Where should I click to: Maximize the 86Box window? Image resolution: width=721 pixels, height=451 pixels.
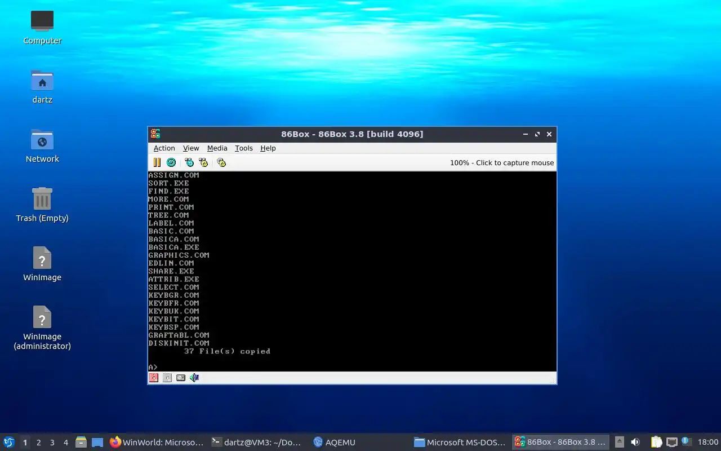pyautogui.click(x=537, y=134)
